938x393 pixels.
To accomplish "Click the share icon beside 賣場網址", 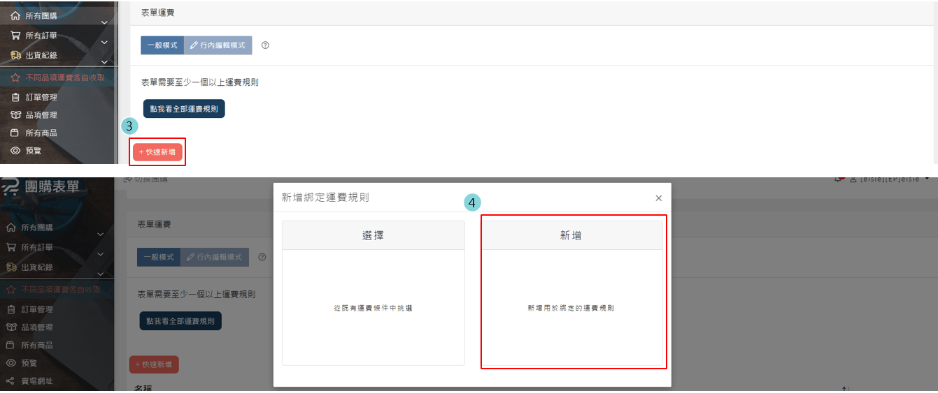I will [x=10, y=381].
